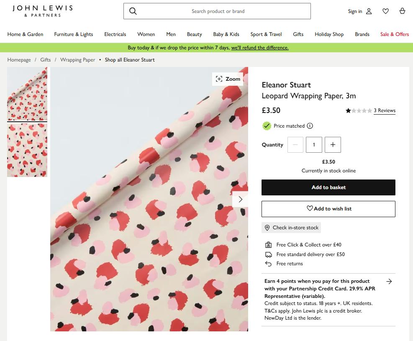
Task: Open wish list heart icon in header
Action: point(386,11)
